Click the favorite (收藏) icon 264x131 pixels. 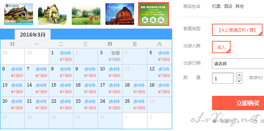214,121
